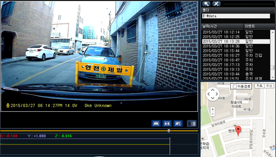276x157 pixels.
Task: Click the video timestamp 2015/03/27 06:14:27PM
Action: (x=36, y=106)
